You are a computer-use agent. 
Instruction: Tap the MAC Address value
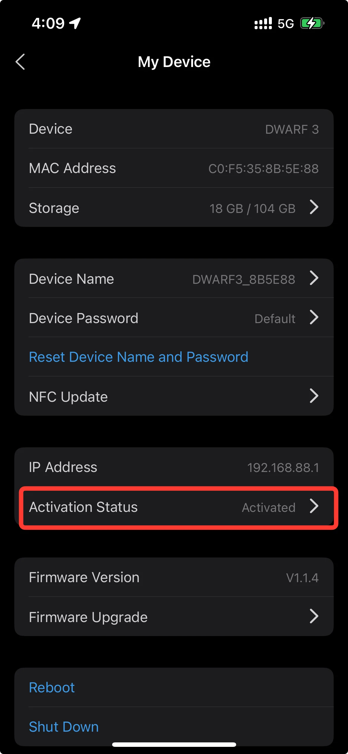tap(264, 169)
